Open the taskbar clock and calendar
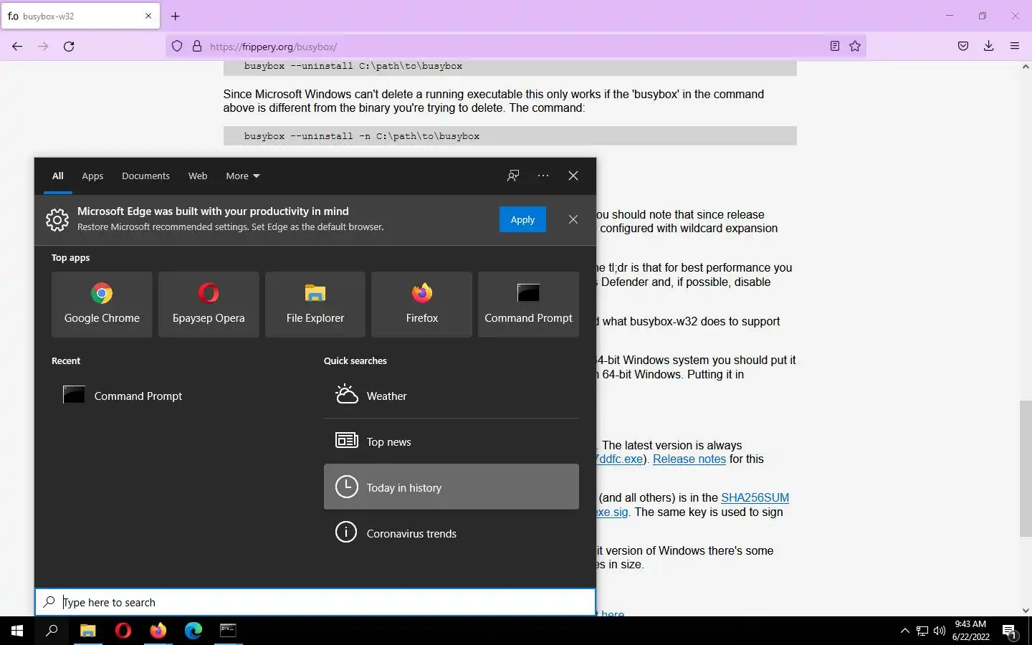The image size is (1032, 645). tap(971, 631)
